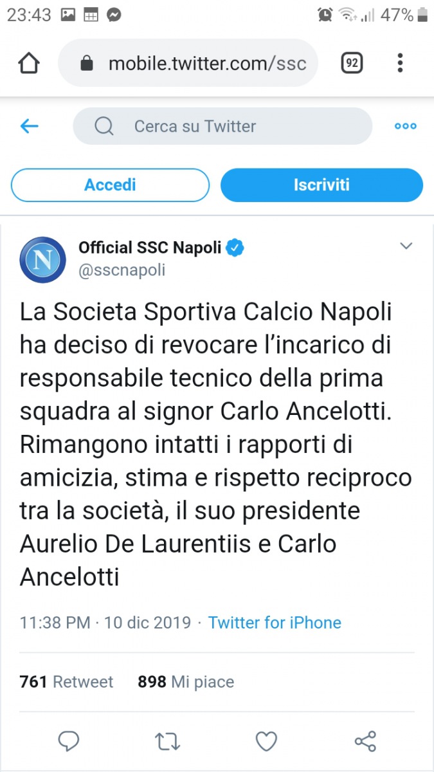Expand the tweet options chevron
Screen dimensions: 434x772
(x=406, y=246)
